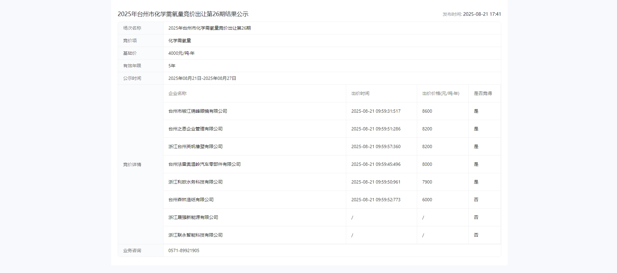Click the 7900 bid price cell

(427, 182)
